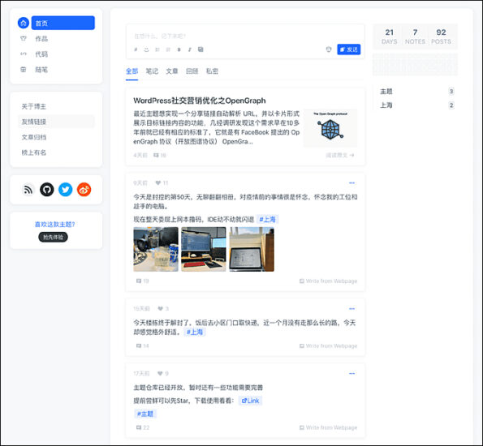Switch to the 私密 tab
This screenshot has height=446, width=483.
pos(212,71)
